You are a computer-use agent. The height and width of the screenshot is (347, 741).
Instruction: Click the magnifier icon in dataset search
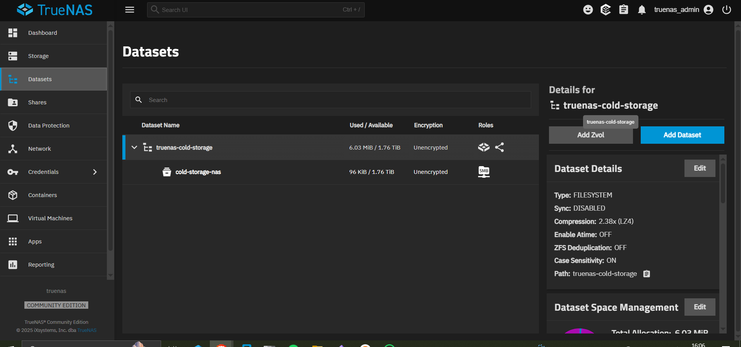coord(139,100)
